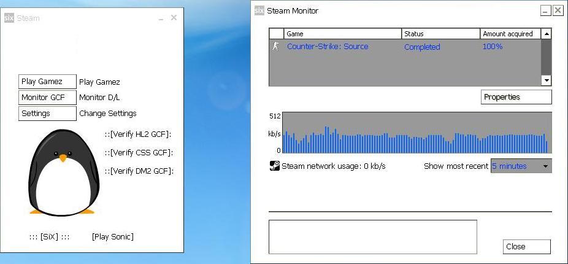
Task: Sort by the Amount acquired column header
Action: (510, 34)
